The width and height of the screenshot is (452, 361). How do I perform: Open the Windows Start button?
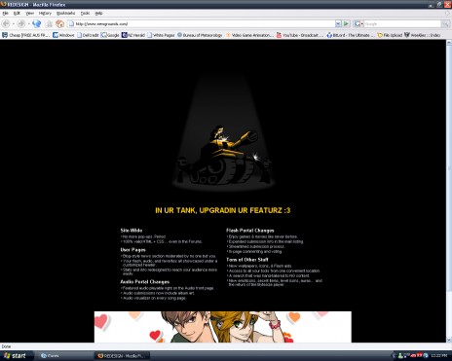[17, 356]
